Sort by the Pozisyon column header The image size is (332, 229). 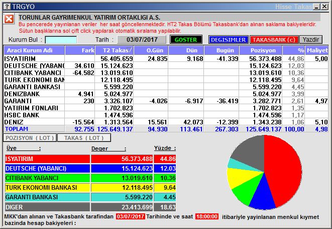tap(261, 50)
